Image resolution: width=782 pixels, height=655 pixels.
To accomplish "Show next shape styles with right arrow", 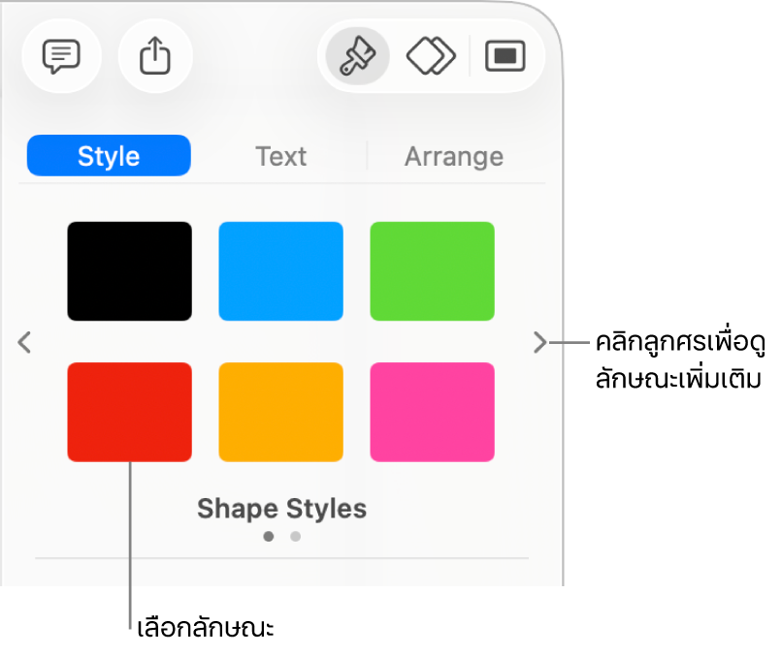I will [539, 342].
